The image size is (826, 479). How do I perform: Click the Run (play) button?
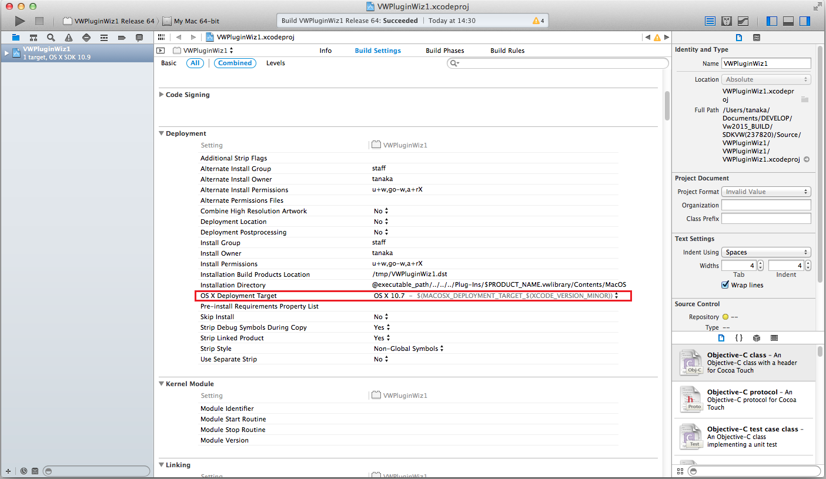point(20,21)
